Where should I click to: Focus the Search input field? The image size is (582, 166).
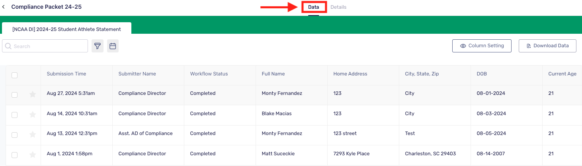(x=45, y=46)
